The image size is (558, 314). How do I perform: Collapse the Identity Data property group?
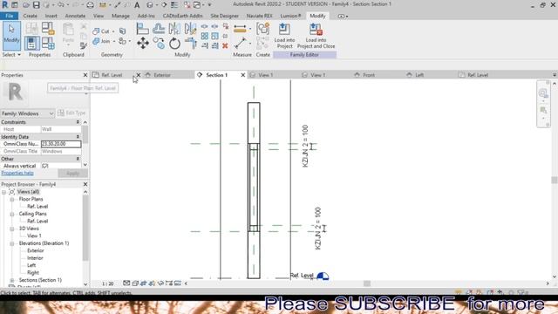coord(78,137)
